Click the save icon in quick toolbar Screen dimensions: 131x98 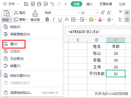coord(26,4)
